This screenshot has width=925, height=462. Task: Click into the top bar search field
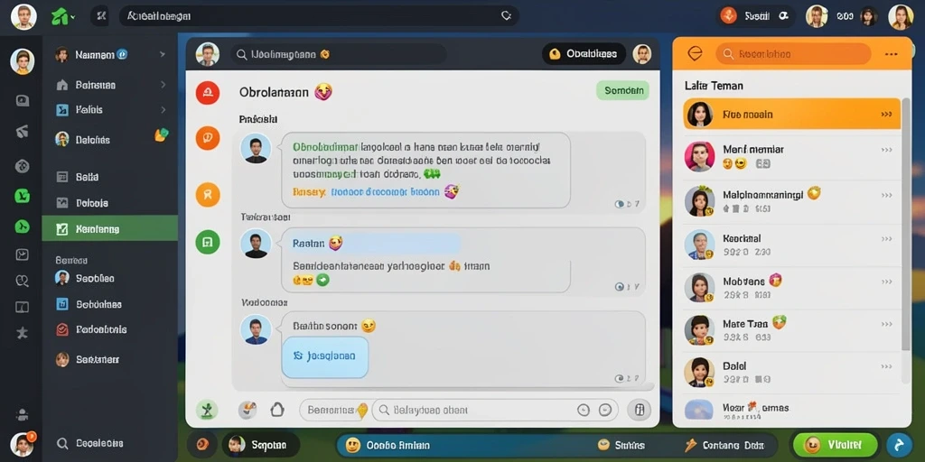click(x=319, y=16)
